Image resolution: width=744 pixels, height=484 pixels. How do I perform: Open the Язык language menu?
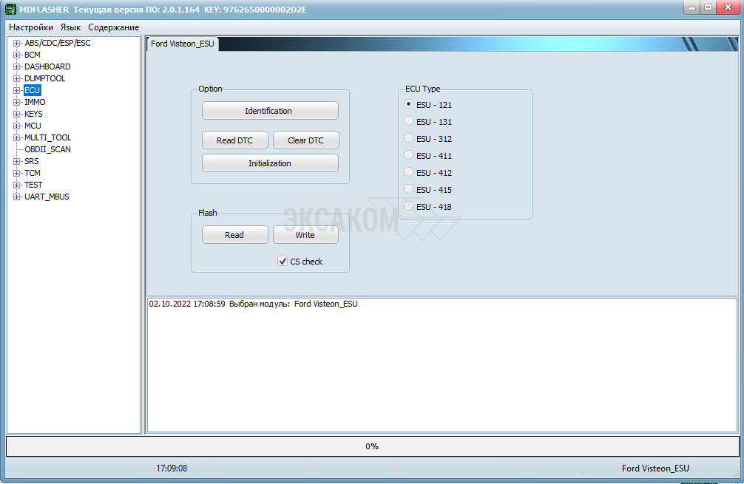71,27
